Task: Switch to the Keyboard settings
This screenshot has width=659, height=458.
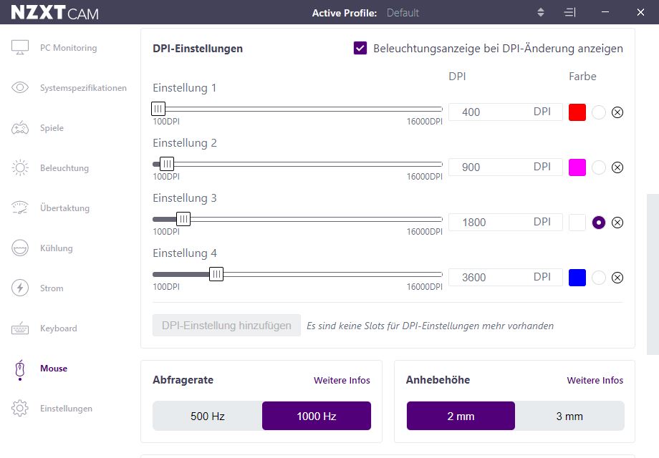Action: click(61, 328)
